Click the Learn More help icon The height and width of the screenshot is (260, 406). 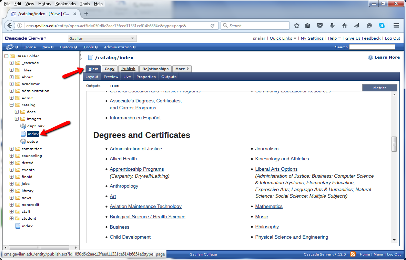371,58
